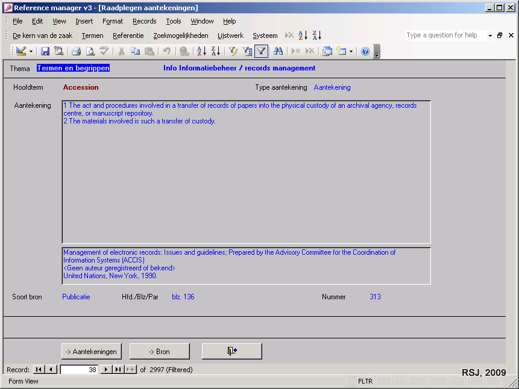
Task: Click the exit door button
Action: [x=231, y=351]
